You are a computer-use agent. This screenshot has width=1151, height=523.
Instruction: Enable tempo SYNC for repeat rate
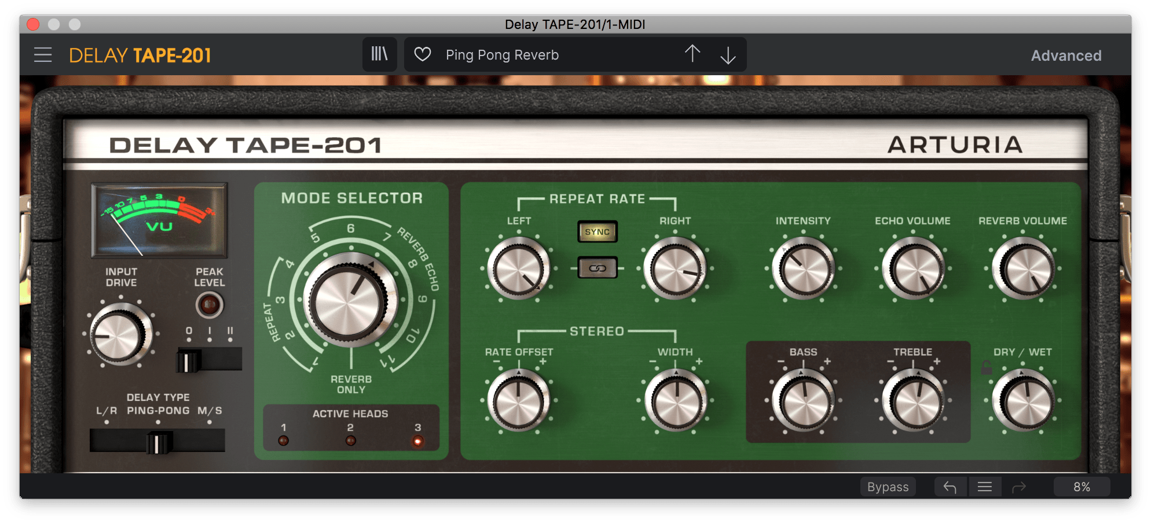coord(597,231)
